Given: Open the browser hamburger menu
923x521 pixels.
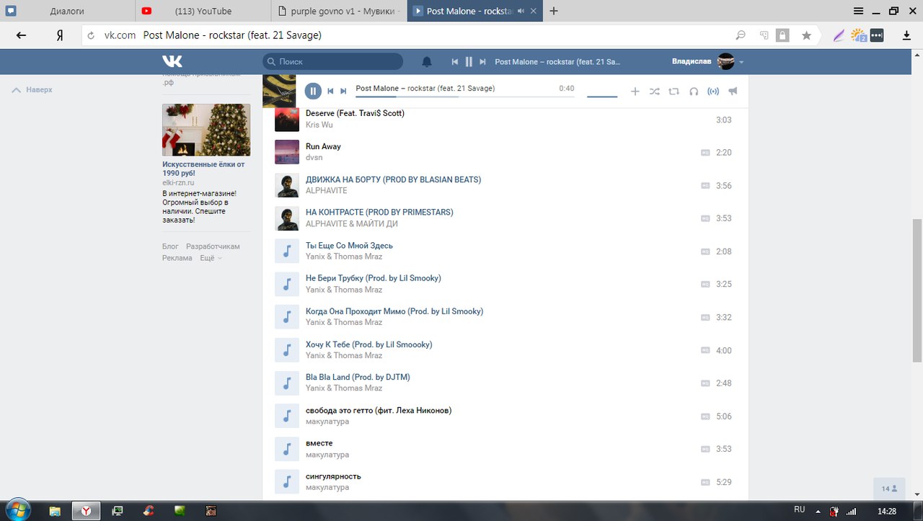Looking at the screenshot, I should point(858,11).
